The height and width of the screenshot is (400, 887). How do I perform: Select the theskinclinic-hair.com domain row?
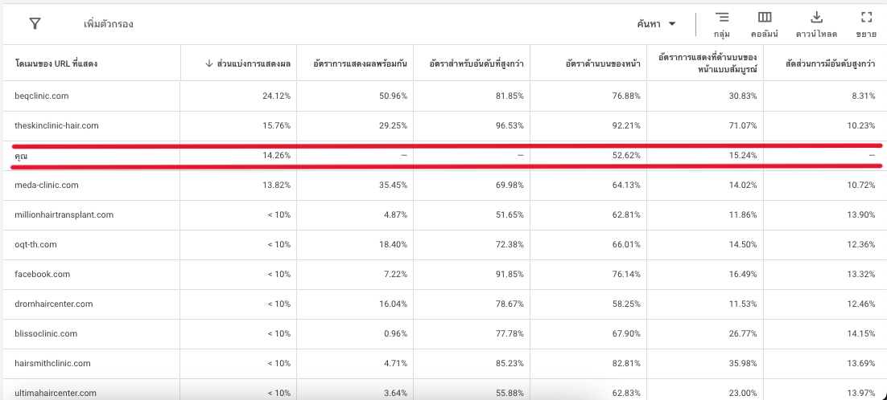[x=56, y=125]
